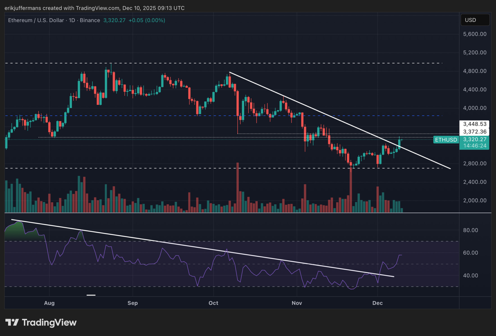Click the 80.00 RSI scale label
The image size is (496, 336).
(x=470, y=230)
